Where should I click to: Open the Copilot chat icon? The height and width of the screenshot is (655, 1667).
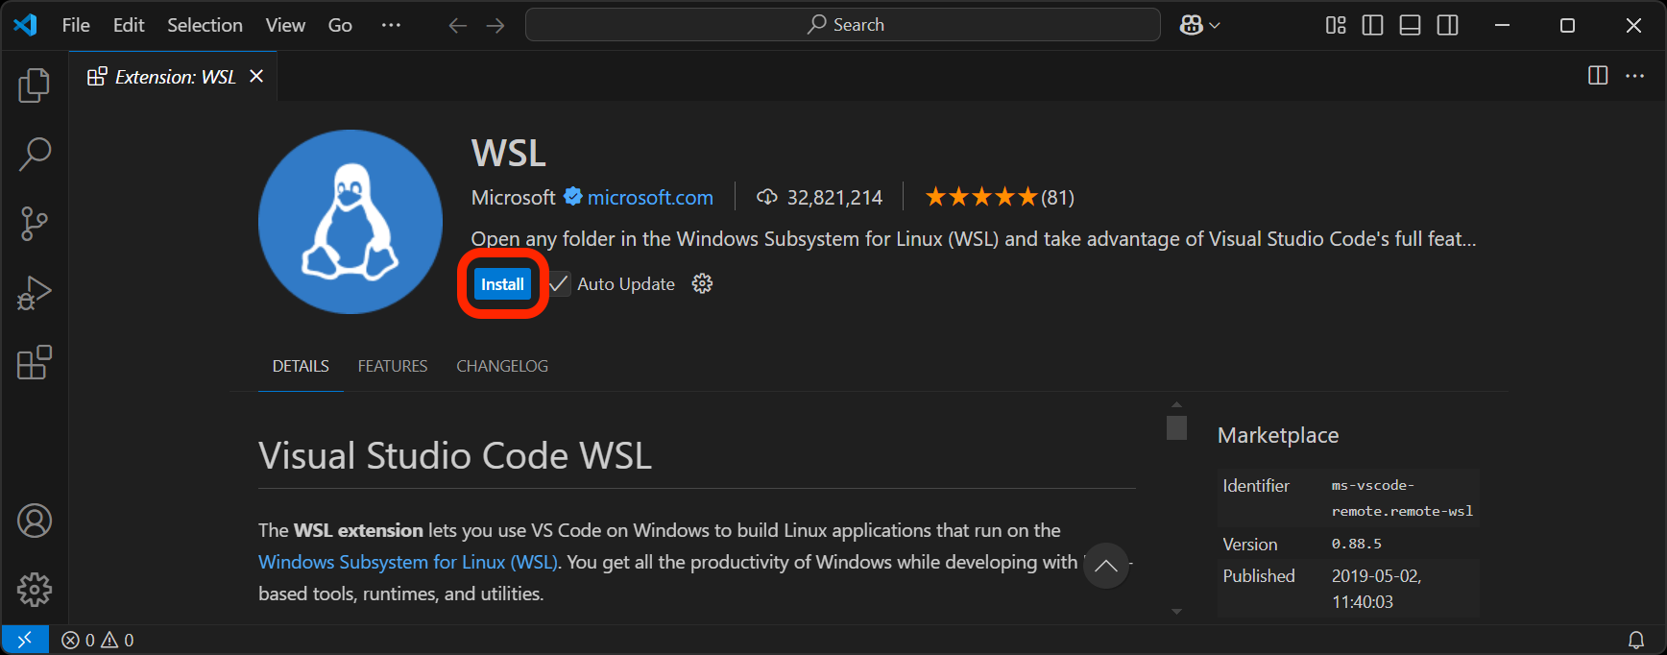coord(1191,25)
